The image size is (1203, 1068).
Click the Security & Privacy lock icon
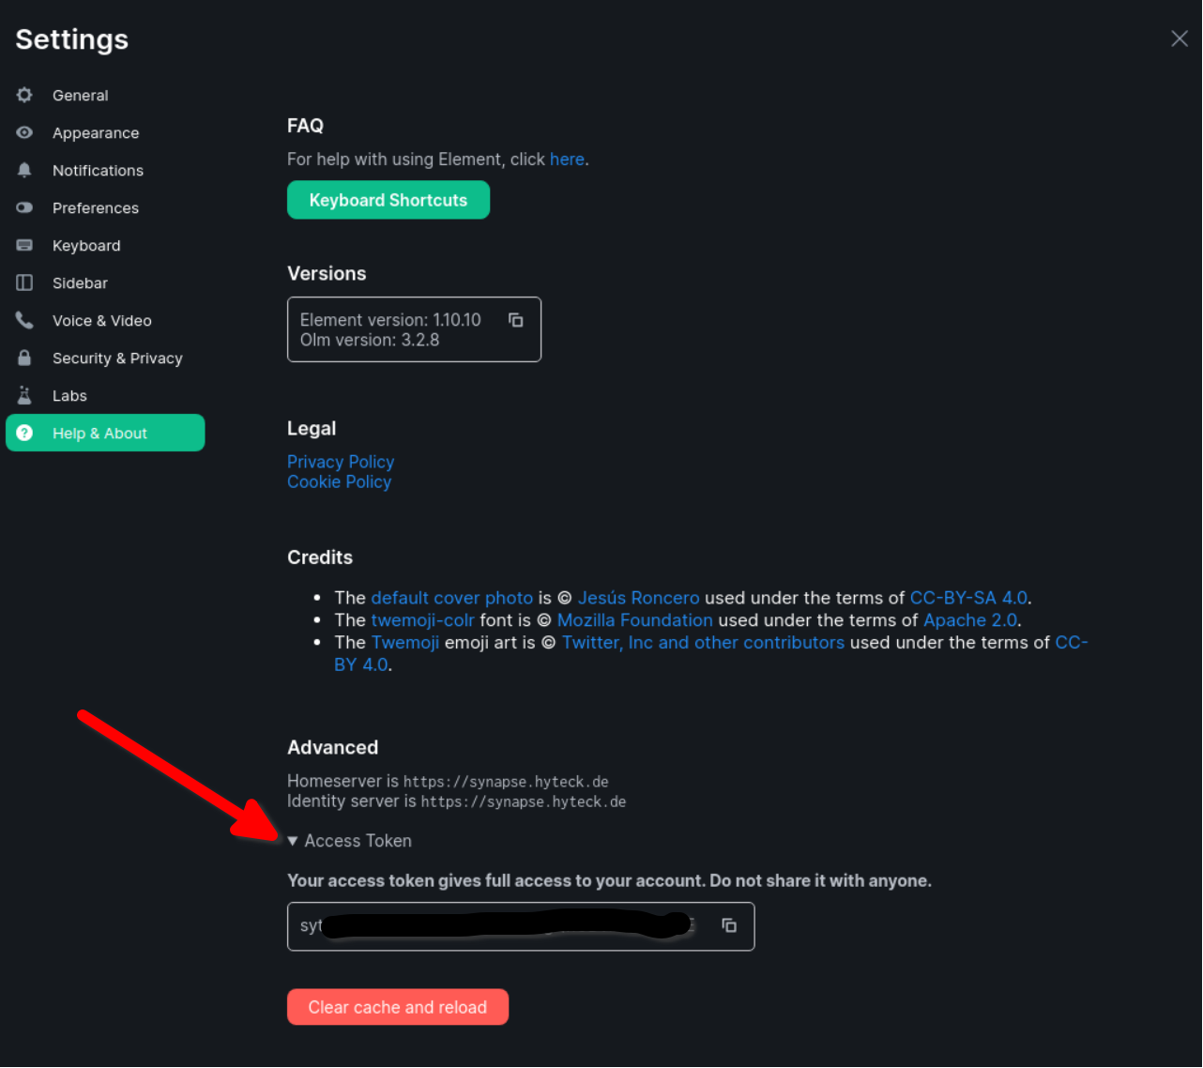click(24, 358)
